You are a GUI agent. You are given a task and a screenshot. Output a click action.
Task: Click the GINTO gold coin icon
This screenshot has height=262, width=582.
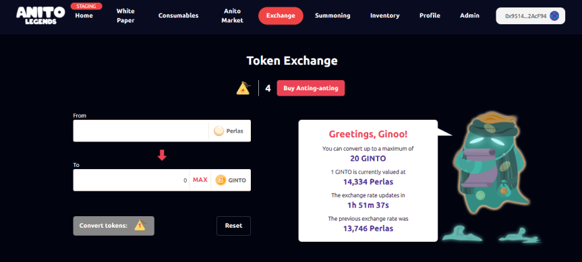pyautogui.click(x=221, y=180)
